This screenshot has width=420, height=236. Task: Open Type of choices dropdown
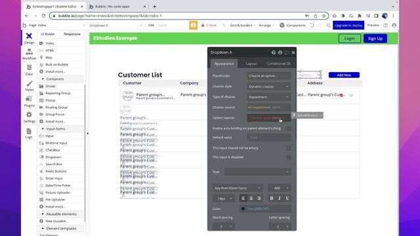click(268, 97)
